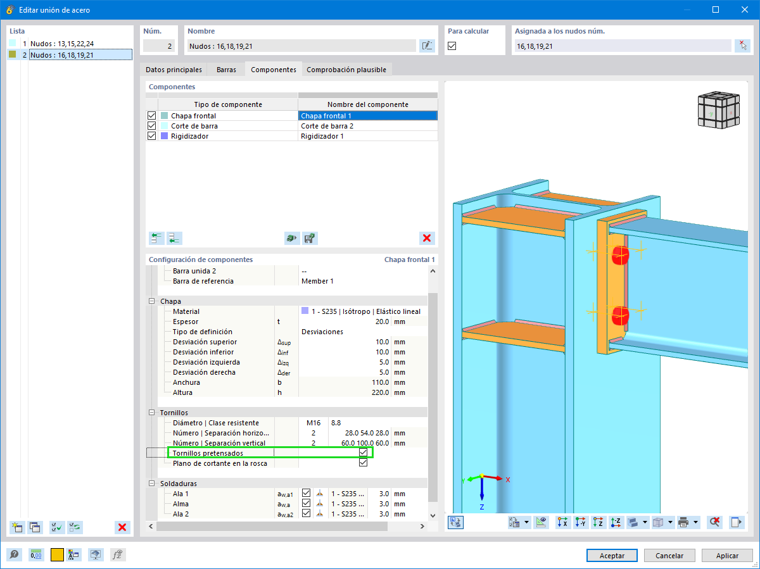760x569 pixels.
Task: Open wireframe box dropdown arrow
Action: click(x=670, y=522)
